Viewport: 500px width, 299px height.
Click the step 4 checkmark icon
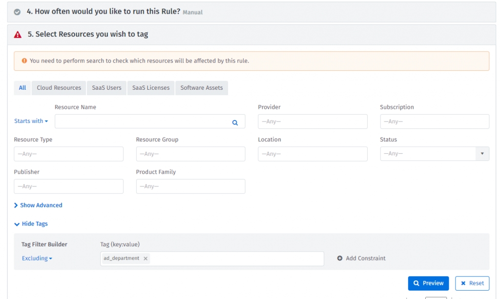(17, 12)
